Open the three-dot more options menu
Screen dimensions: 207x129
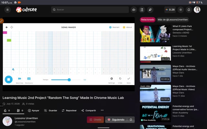tap(102, 110)
